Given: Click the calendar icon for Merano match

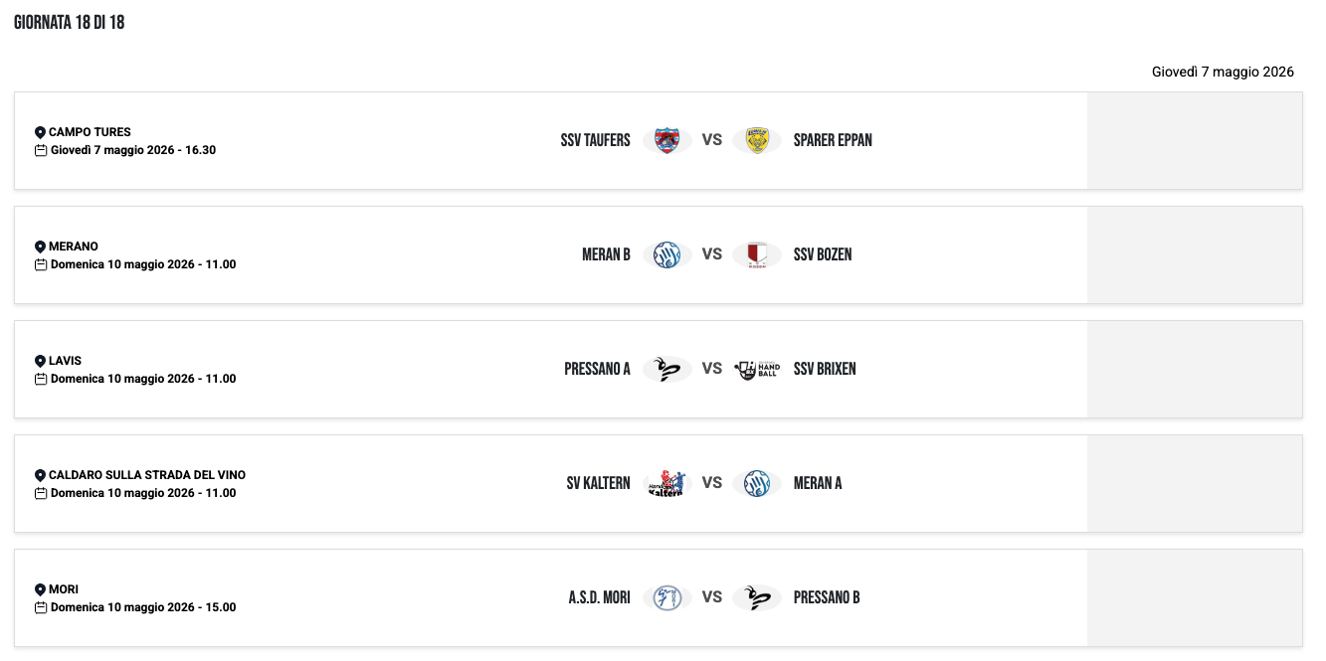Looking at the screenshot, I should point(41,264).
